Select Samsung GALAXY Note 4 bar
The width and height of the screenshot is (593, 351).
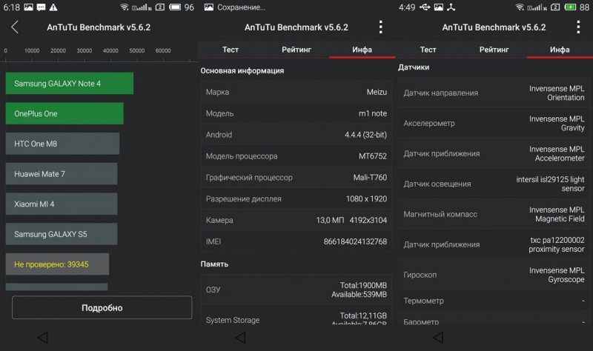click(70, 84)
